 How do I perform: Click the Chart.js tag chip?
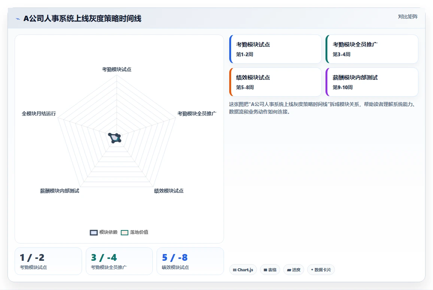(243, 270)
